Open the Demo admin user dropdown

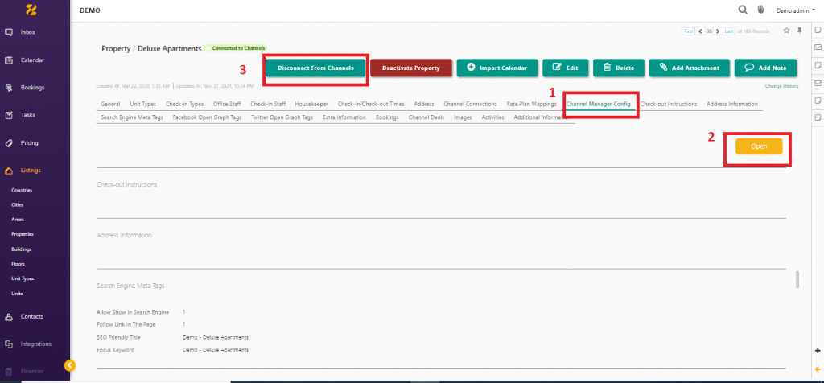tap(795, 10)
